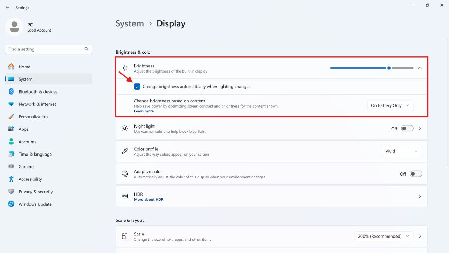This screenshot has height=253, width=449.
Task: Click the Privacy & security shield icon
Action: tap(11, 192)
